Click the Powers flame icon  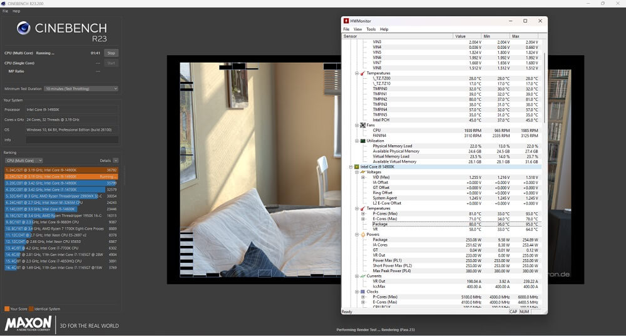[x=362, y=235]
